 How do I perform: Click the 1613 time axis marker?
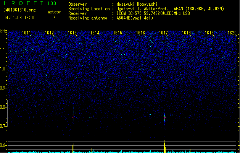72,33
